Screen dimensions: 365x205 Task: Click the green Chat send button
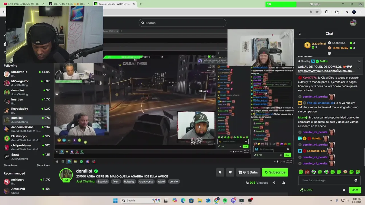tap(355, 190)
